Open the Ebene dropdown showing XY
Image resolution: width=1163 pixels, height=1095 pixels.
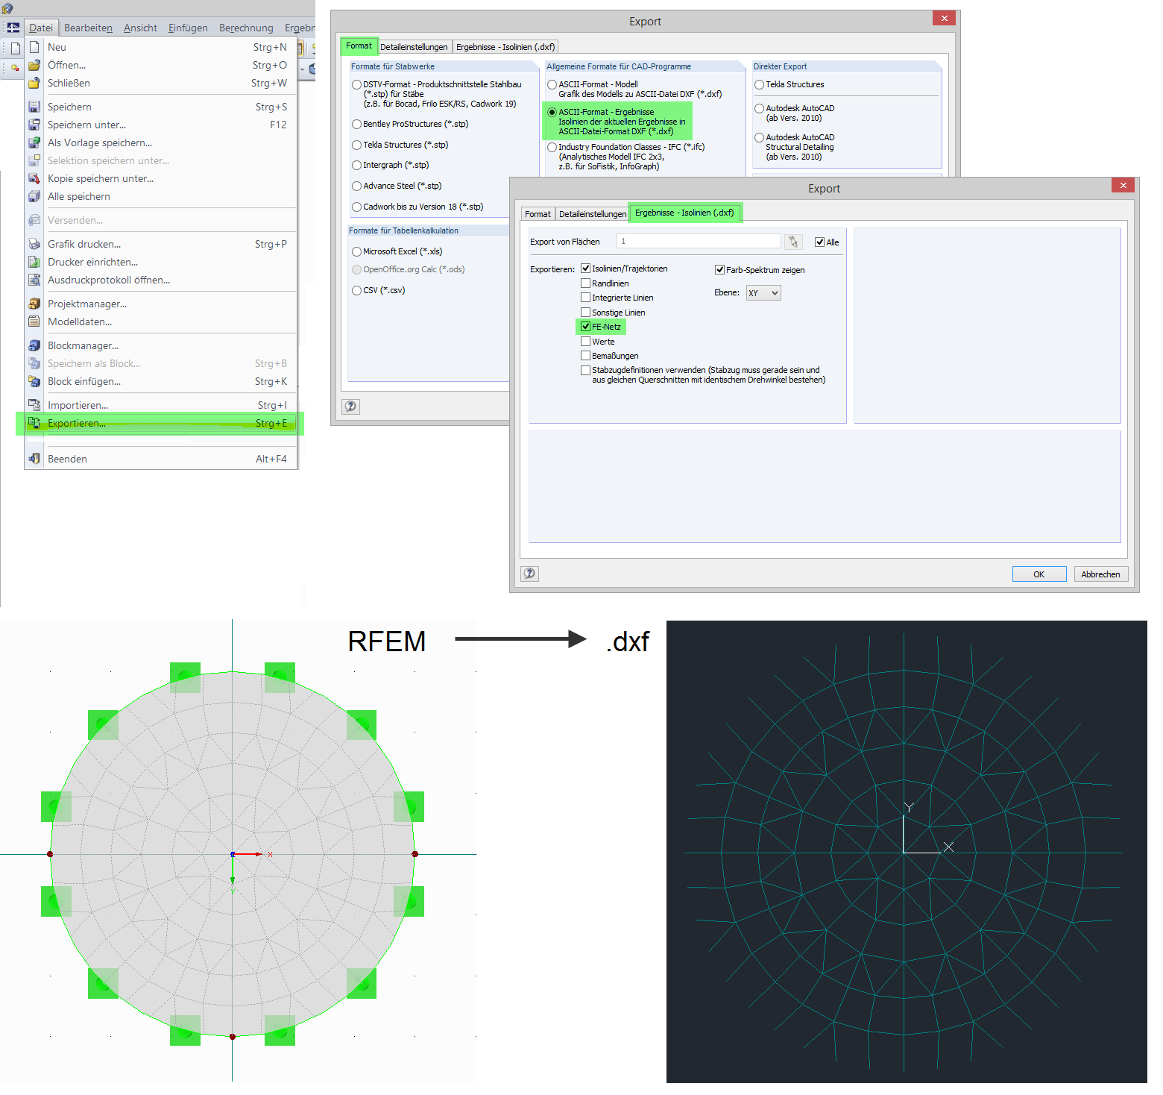pos(763,292)
